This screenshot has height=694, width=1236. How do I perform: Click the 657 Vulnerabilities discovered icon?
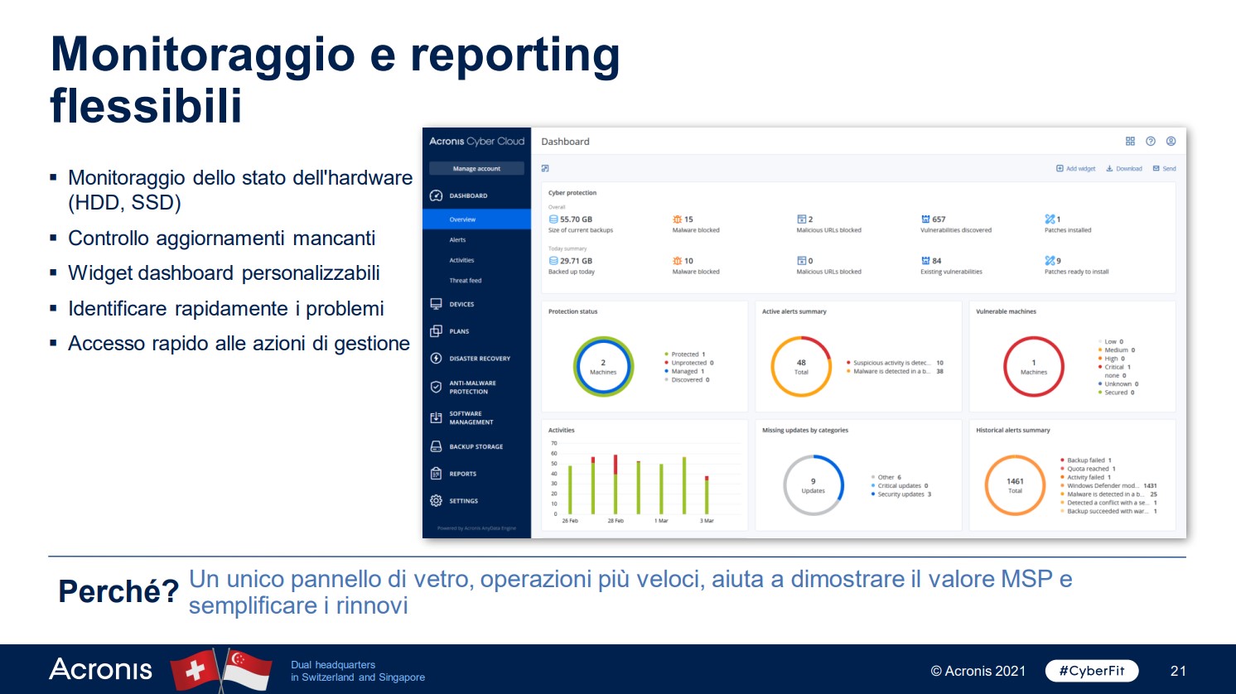point(925,219)
